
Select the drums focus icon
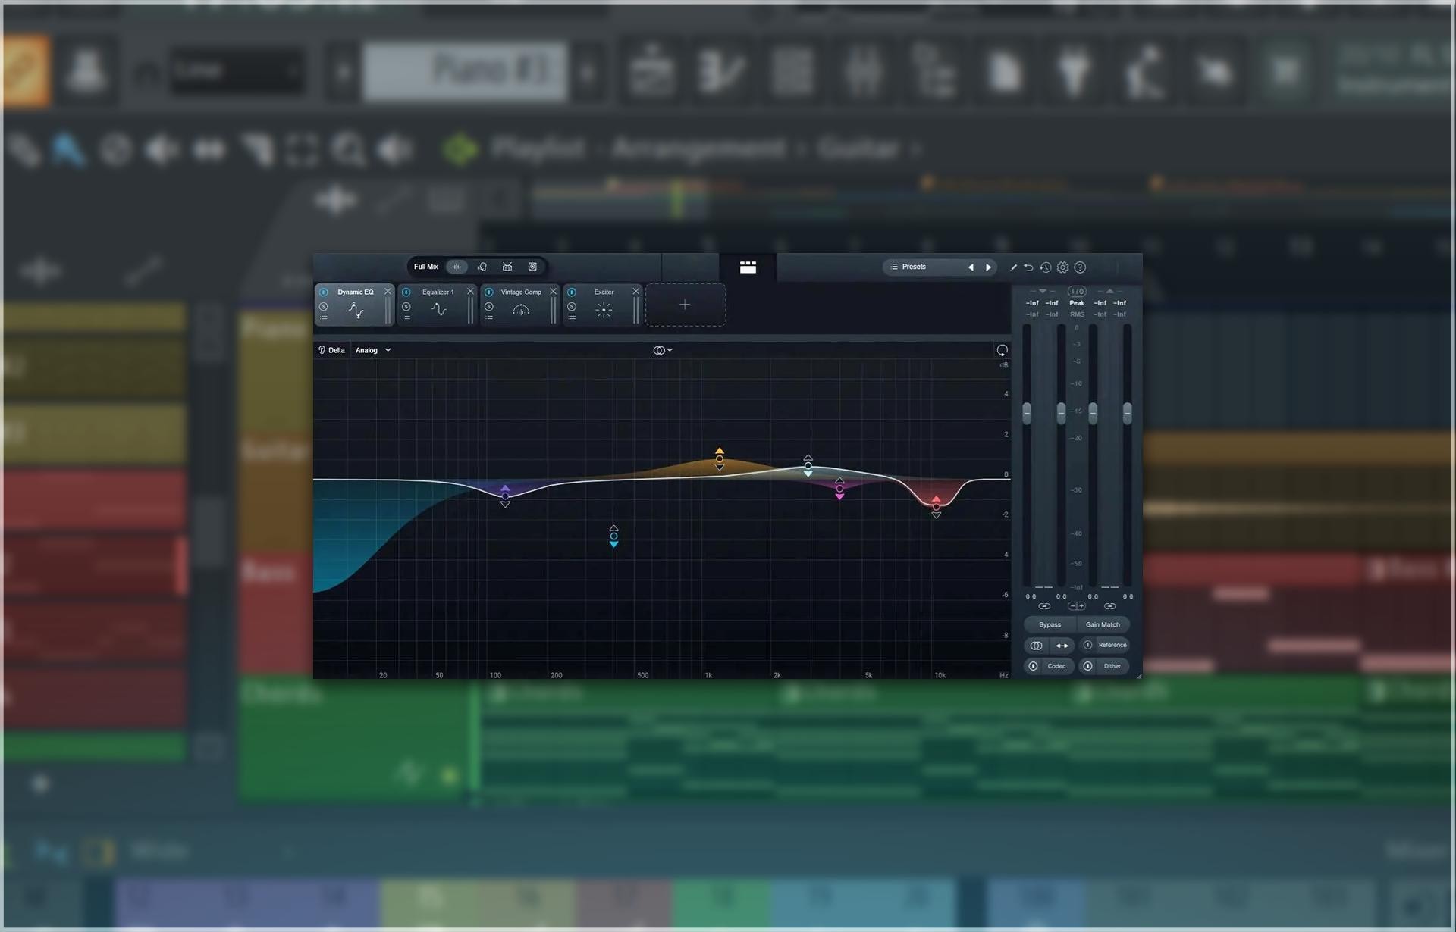507,267
